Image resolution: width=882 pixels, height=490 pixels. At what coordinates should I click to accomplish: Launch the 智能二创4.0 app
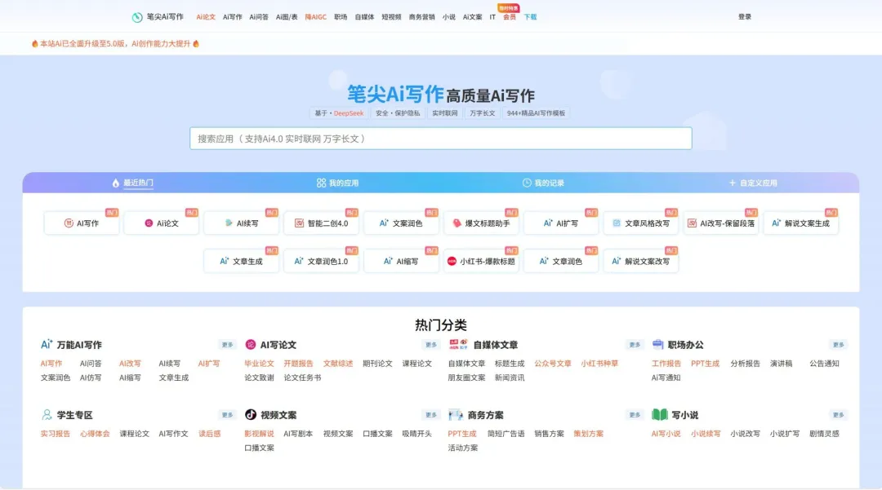(x=322, y=223)
